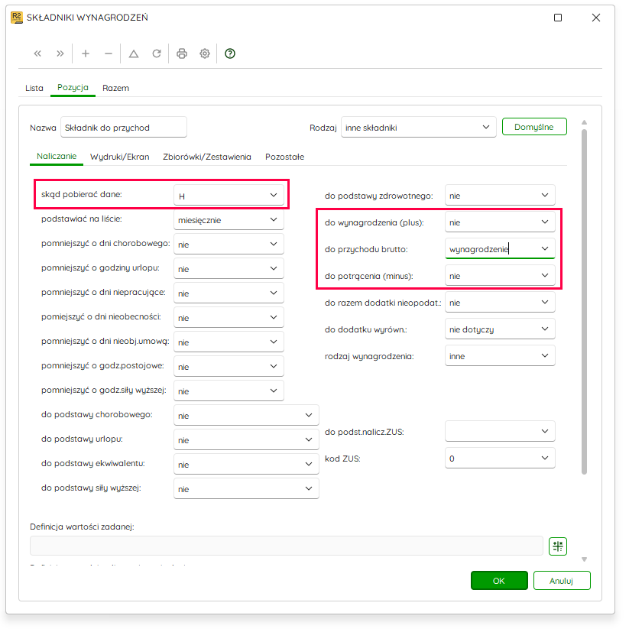This screenshot has width=629, height=632.
Task: Open help via the question mark icon
Action: click(230, 53)
